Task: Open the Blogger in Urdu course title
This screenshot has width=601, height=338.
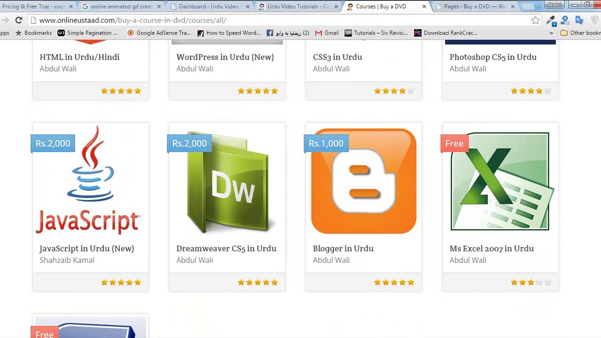Action: [x=343, y=248]
